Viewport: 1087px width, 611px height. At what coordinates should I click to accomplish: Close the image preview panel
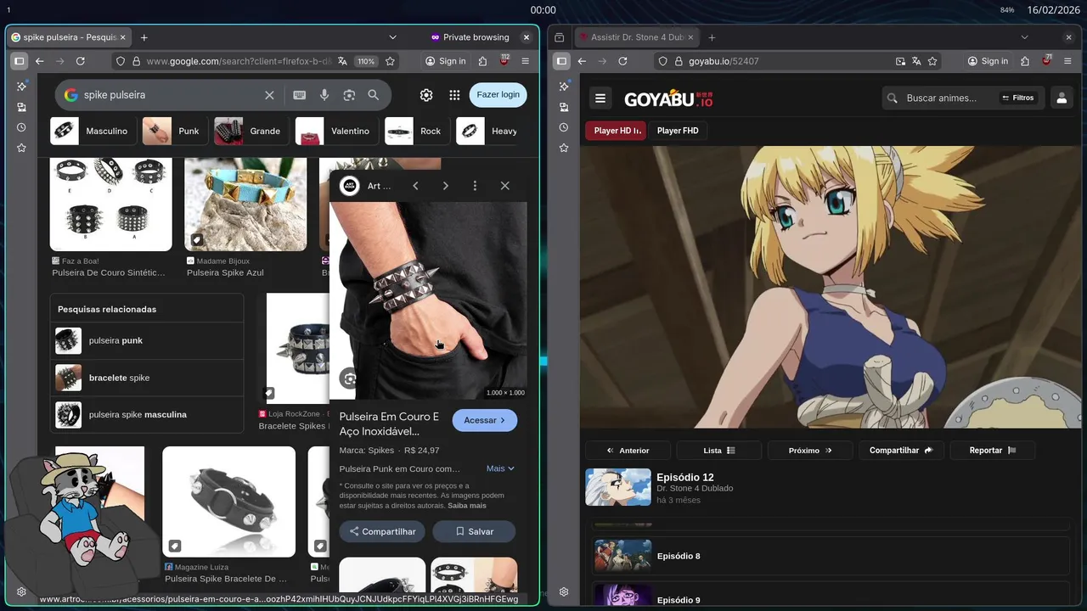point(504,186)
